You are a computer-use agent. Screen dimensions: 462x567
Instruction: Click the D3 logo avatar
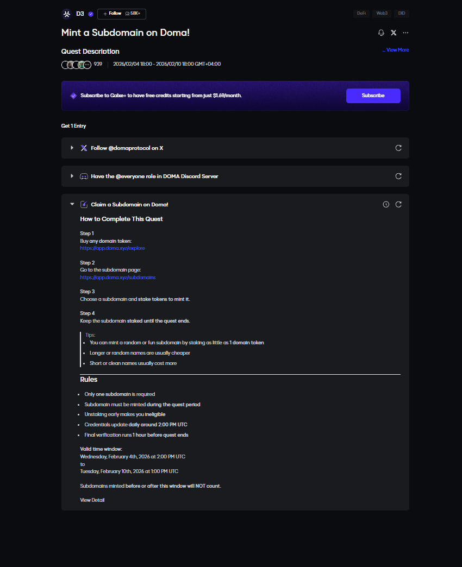[67, 14]
